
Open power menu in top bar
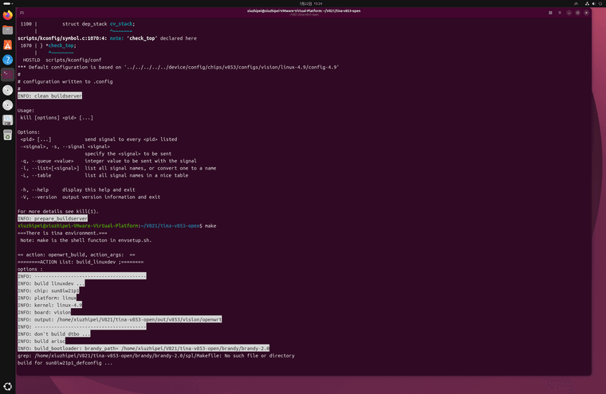(x=600, y=3)
